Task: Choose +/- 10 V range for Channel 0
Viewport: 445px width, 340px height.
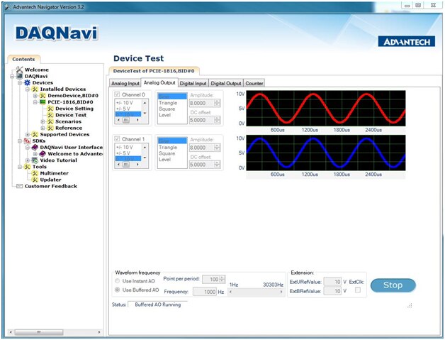Action: pos(125,103)
